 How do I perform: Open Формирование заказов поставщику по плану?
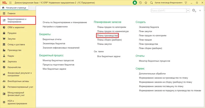click(161, 86)
